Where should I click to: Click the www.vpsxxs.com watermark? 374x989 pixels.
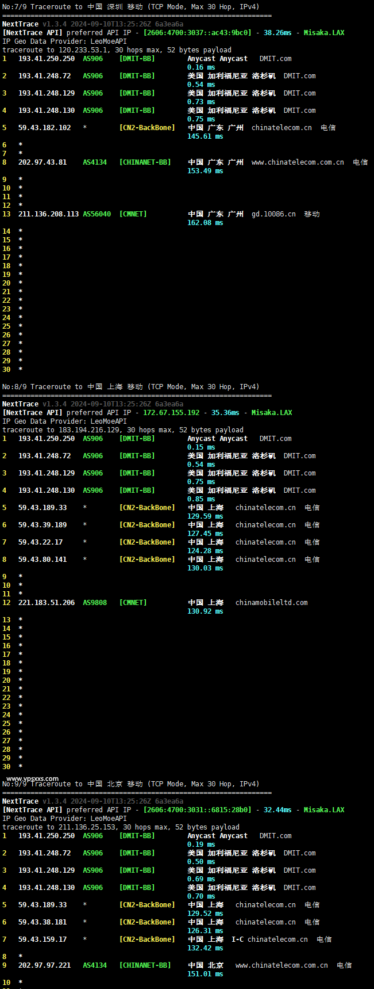tap(33, 779)
